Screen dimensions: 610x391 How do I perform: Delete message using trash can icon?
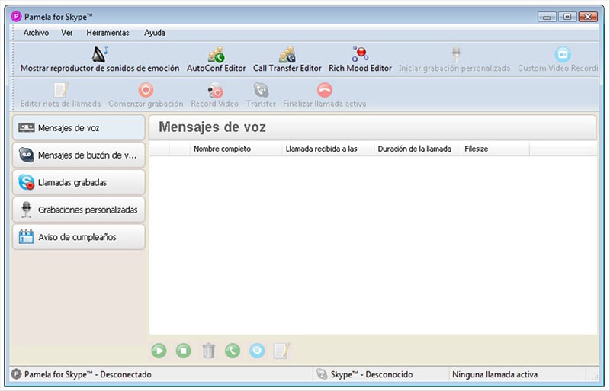click(208, 351)
